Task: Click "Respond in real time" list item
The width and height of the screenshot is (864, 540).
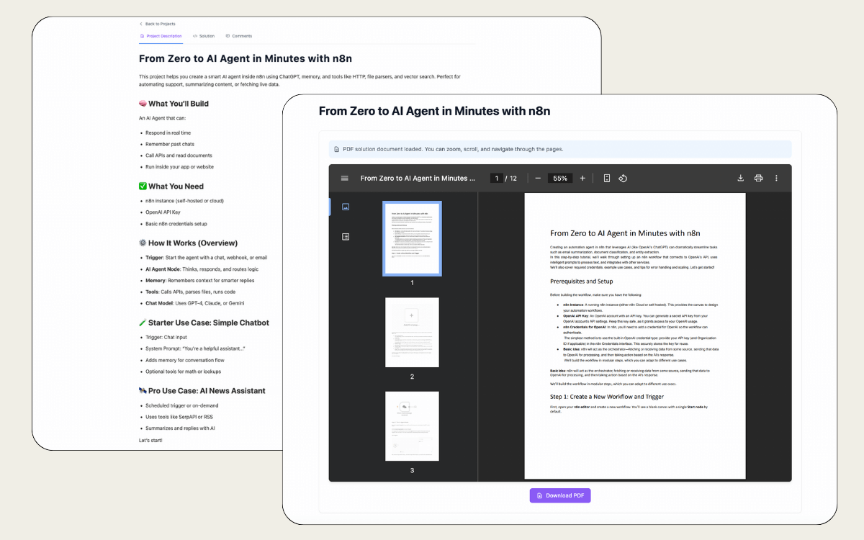Action: 168,133
